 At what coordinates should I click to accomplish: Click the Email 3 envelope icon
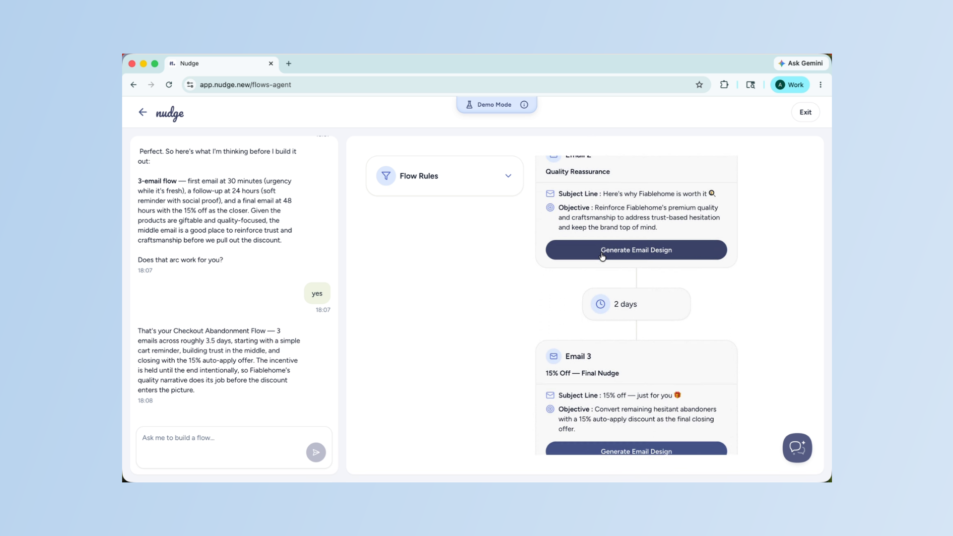coord(553,356)
